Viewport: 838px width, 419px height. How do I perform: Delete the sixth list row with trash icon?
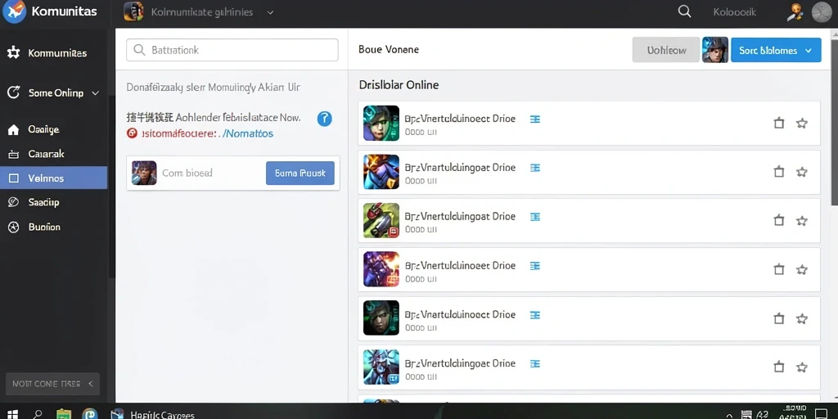pos(779,367)
